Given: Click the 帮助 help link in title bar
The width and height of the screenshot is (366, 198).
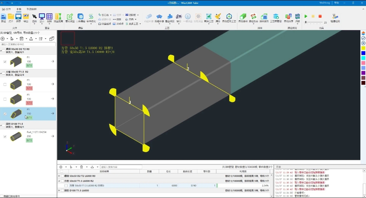Looking at the screenshot, I should coord(336,3).
